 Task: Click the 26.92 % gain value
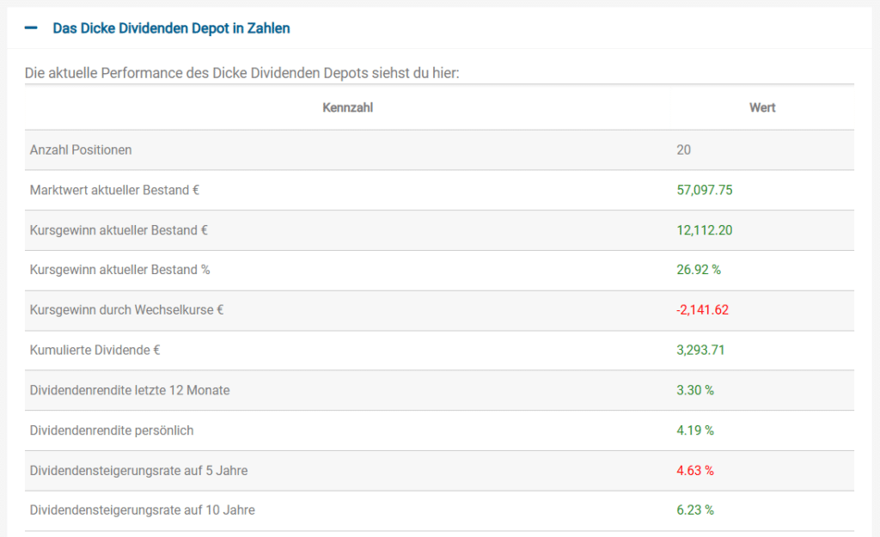tap(699, 270)
